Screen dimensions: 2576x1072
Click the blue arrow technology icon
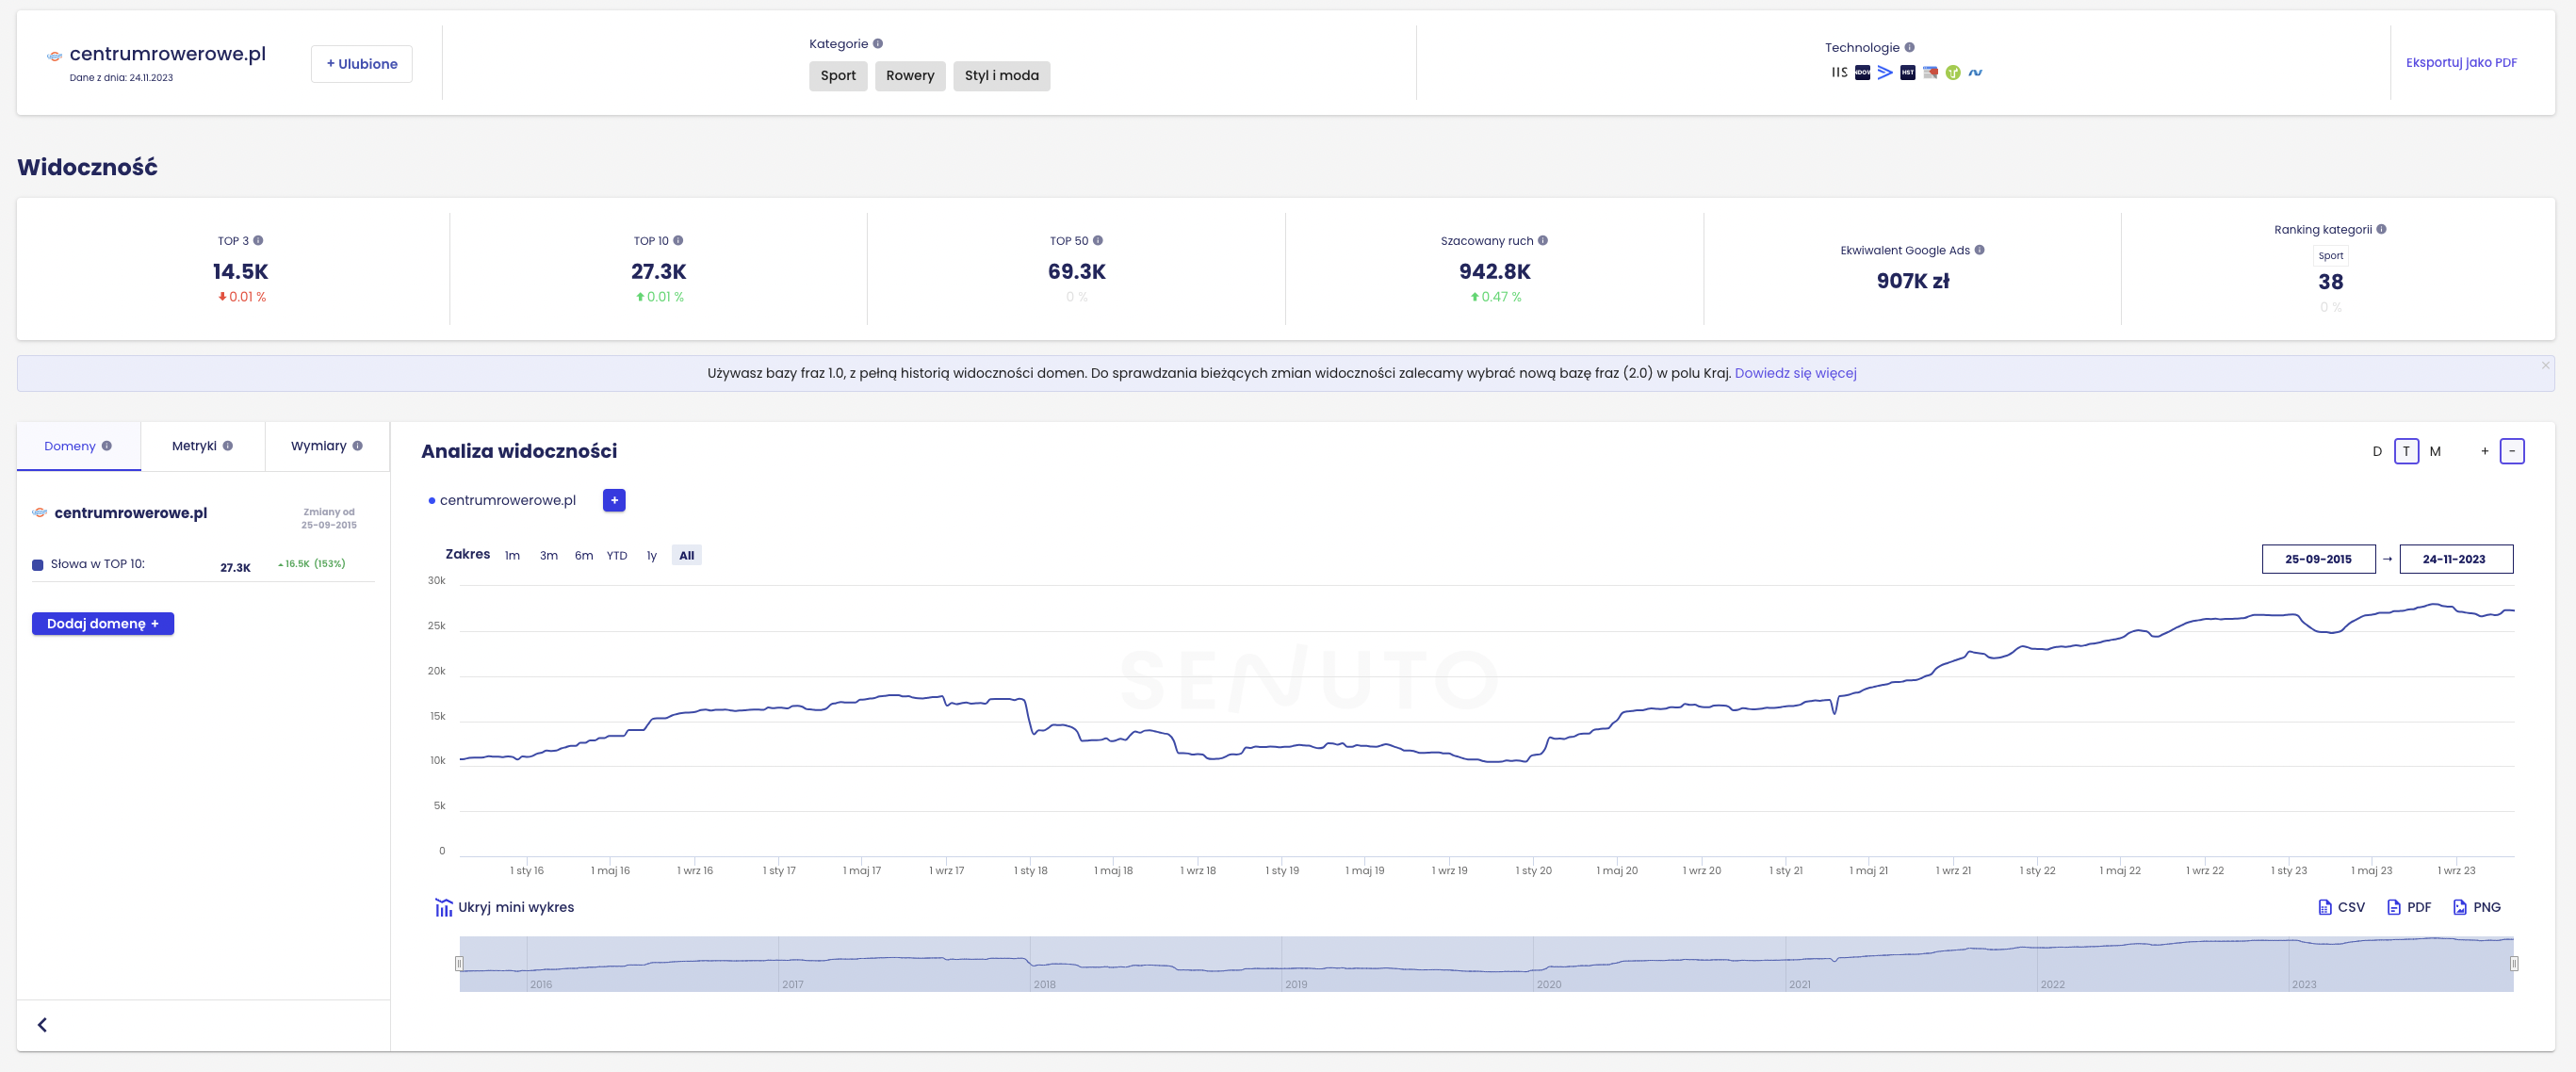coord(1885,72)
